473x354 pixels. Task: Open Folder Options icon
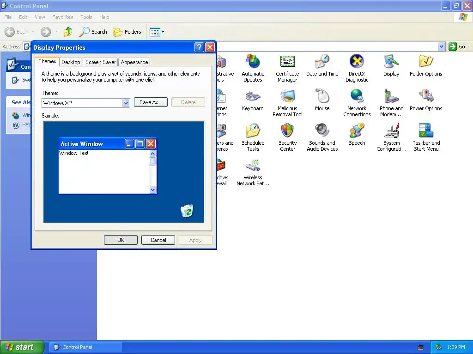[426, 65]
